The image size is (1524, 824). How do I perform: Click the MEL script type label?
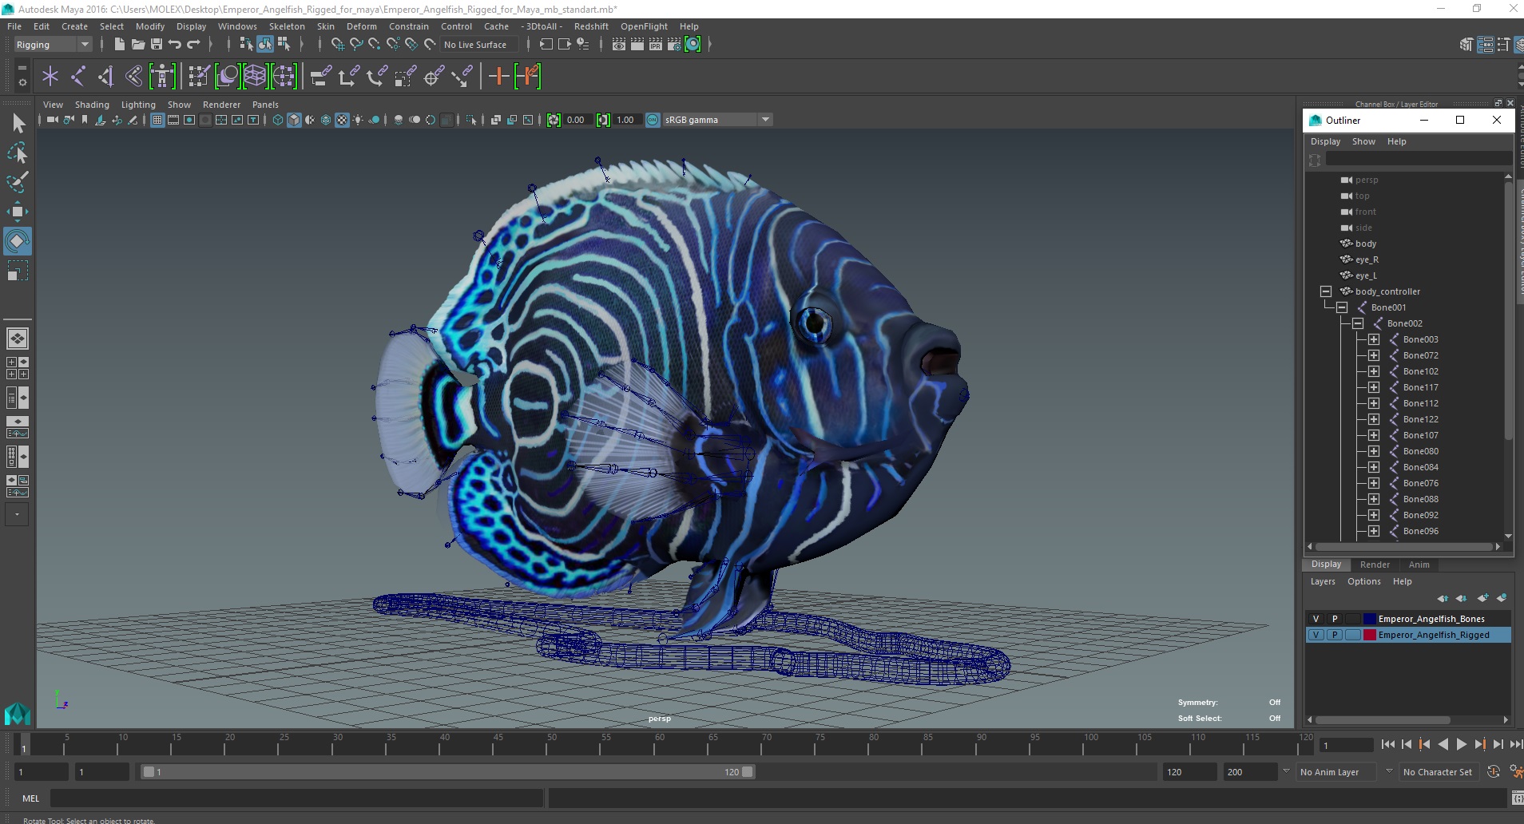point(30,798)
